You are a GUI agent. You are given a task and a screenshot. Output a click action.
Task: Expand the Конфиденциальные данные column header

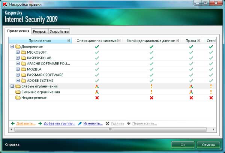click(x=177, y=40)
